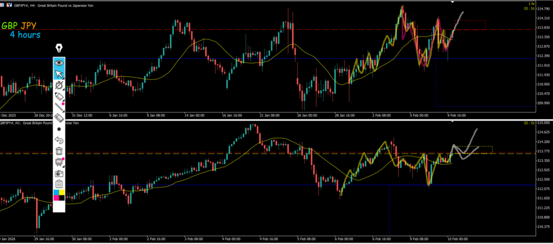Toggle ink visibility with the eye icon
The image size is (553, 244).
(59, 63)
